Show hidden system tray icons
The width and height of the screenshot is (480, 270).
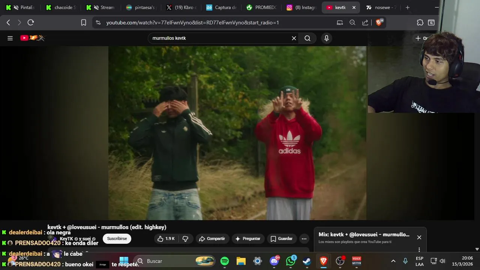(x=393, y=261)
